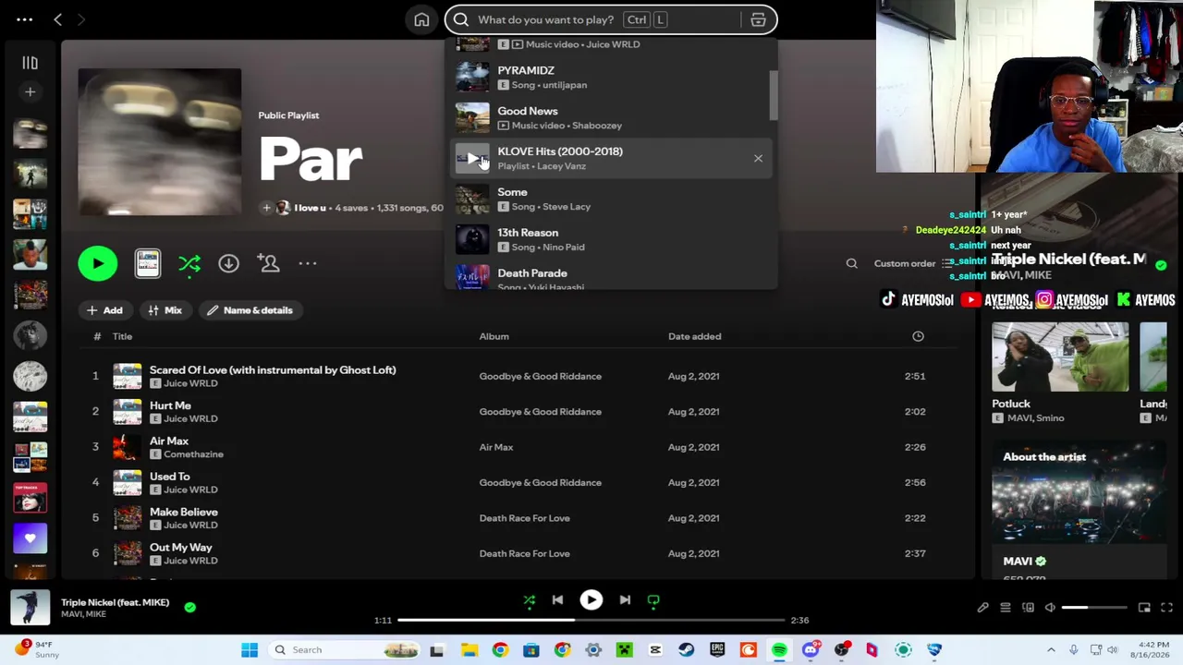Select the Used To track row
Image resolution: width=1183 pixels, height=665 pixels.
point(518,483)
